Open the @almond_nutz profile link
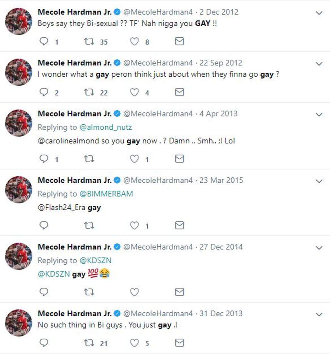The image size is (330, 354). coord(106,127)
